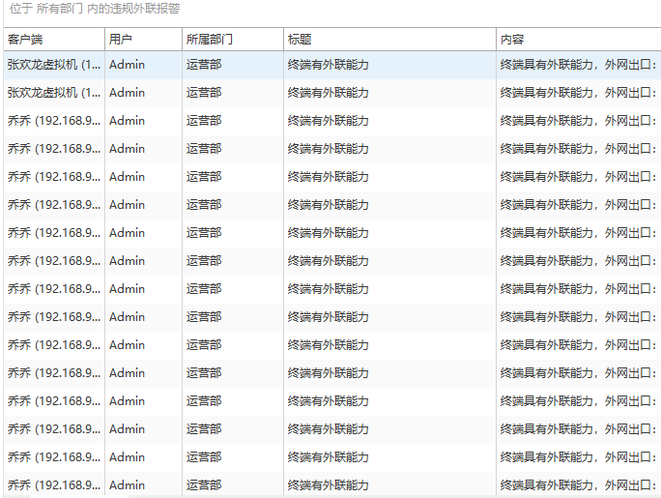Viewport: 661px width, 498px height.
Task: Sort table by 客户端 column header
Action: tap(54, 40)
